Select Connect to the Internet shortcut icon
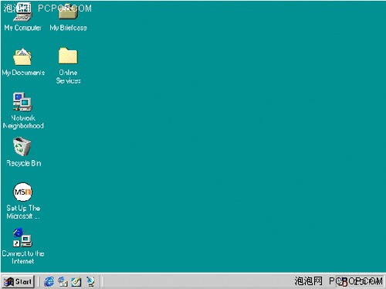The width and height of the screenshot is (386, 289). 22,237
